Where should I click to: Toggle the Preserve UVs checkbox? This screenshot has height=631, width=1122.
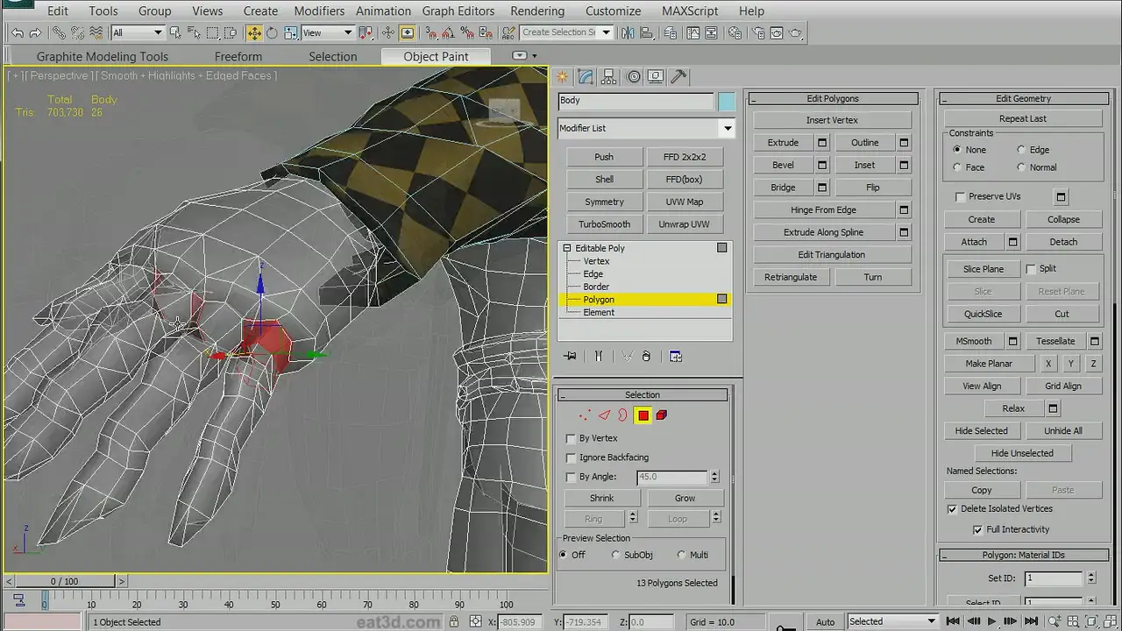(x=960, y=197)
